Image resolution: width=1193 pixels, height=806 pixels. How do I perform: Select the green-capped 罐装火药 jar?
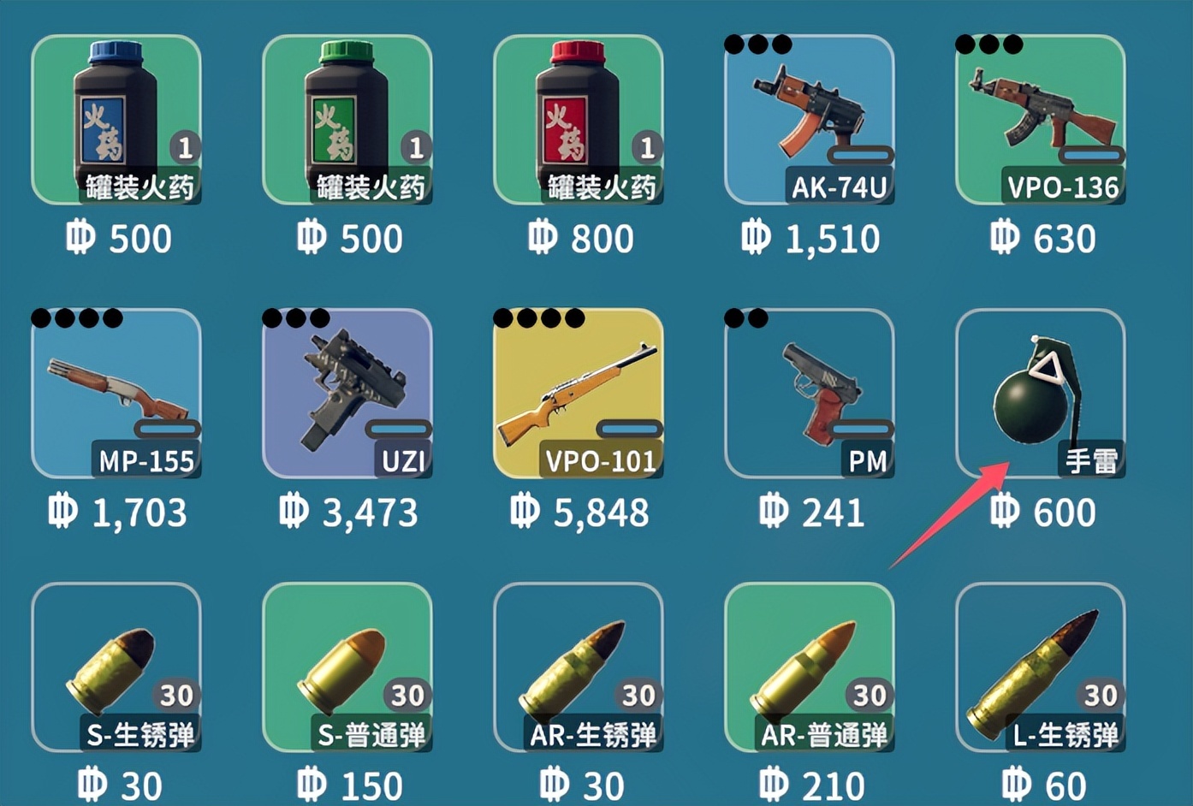click(347, 120)
